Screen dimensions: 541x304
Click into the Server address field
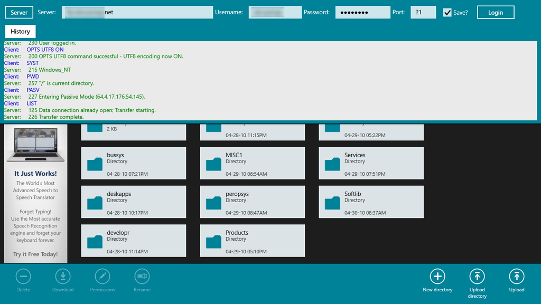point(137,12)
